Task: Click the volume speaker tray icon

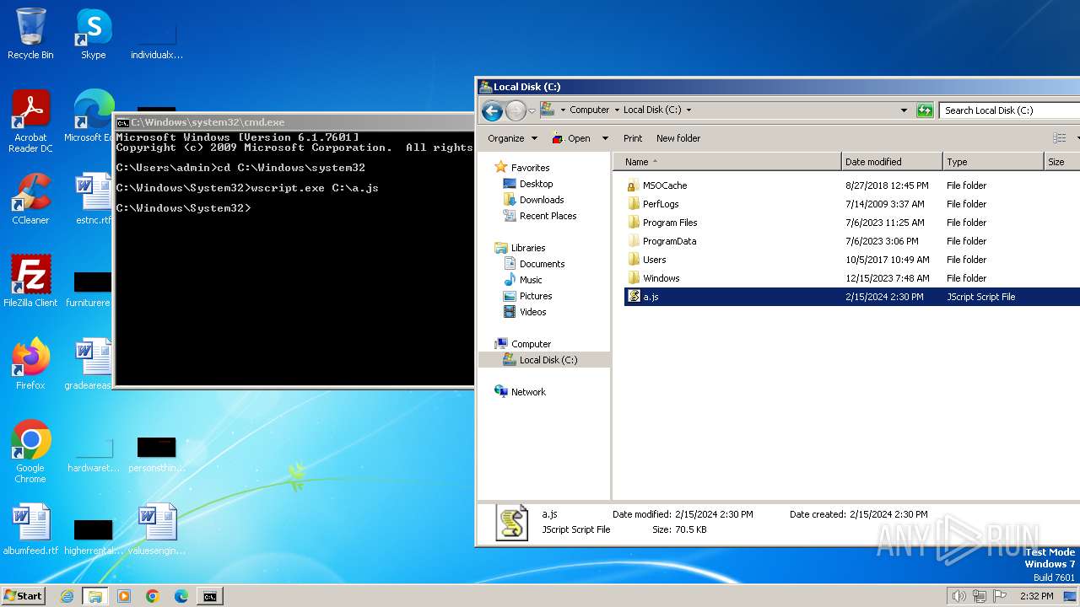Action: pos(958,596)
